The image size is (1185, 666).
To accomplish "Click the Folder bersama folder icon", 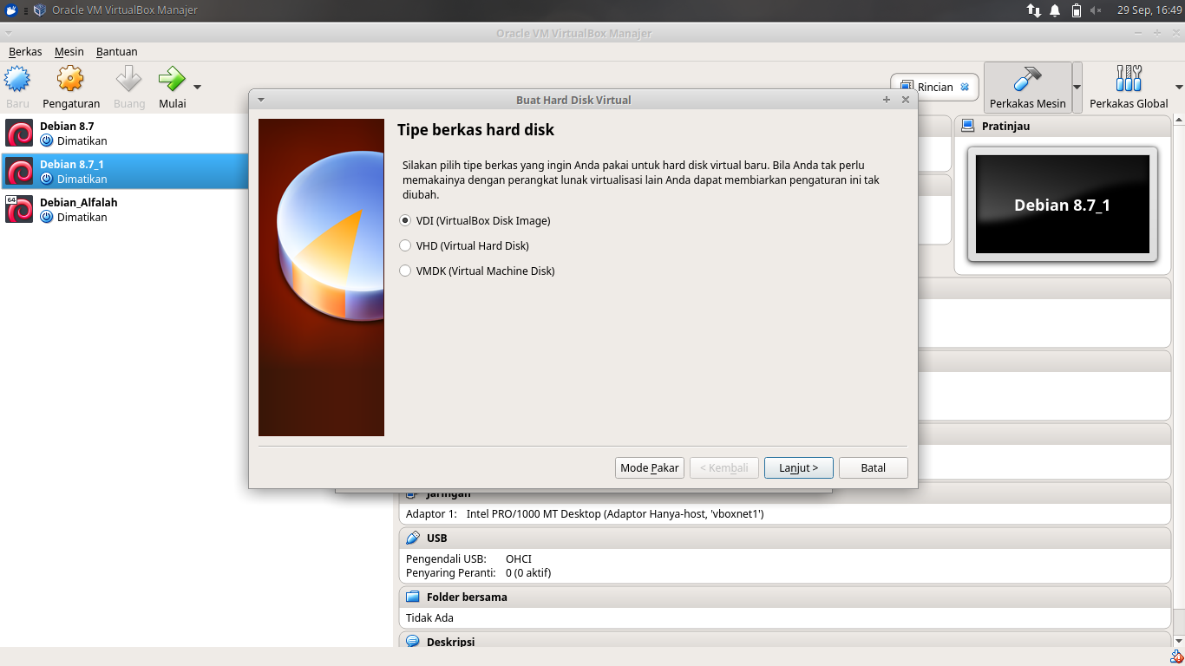I will pos(413,597).
